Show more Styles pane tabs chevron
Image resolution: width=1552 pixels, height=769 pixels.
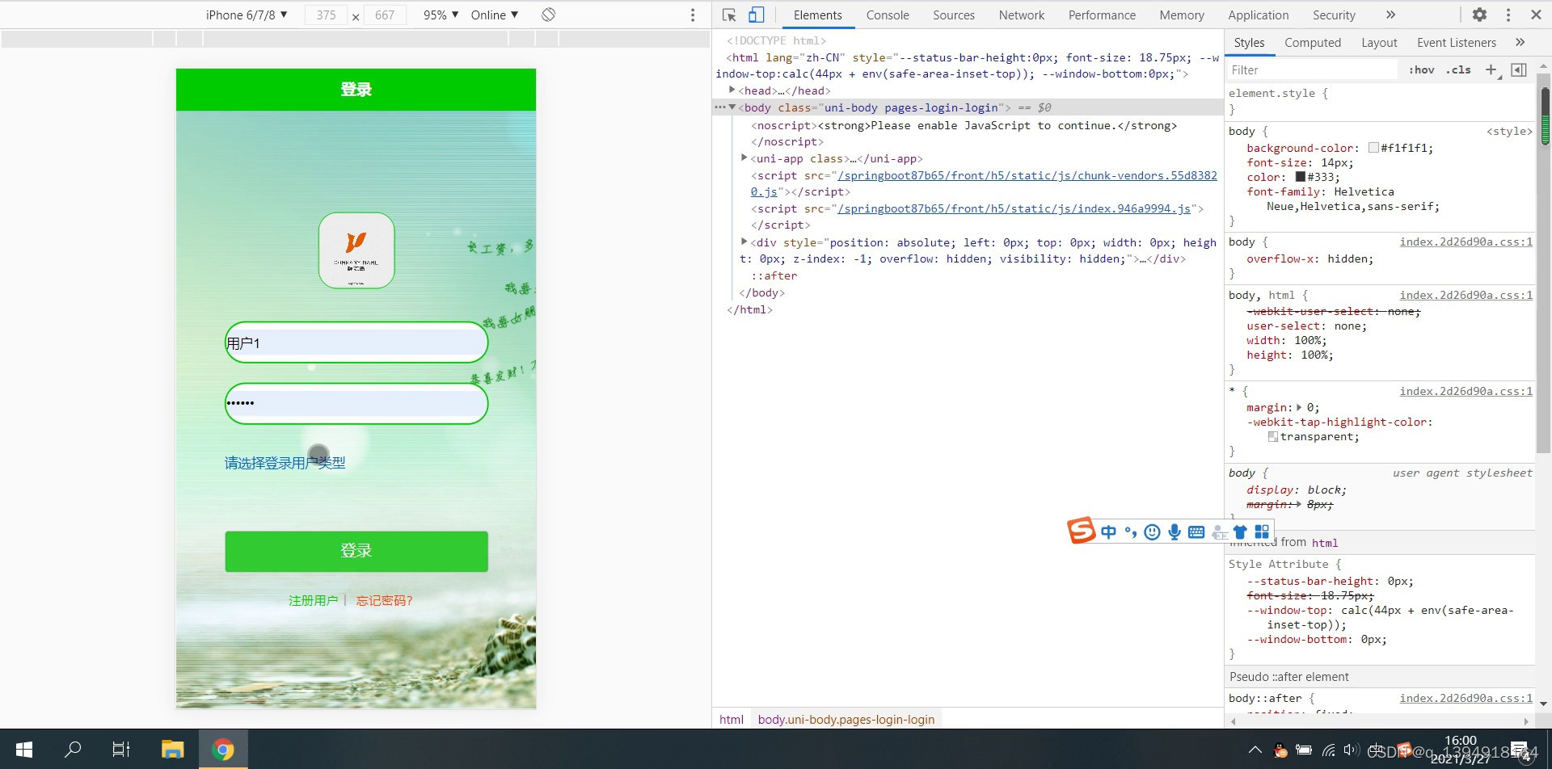click(1520, 42)
